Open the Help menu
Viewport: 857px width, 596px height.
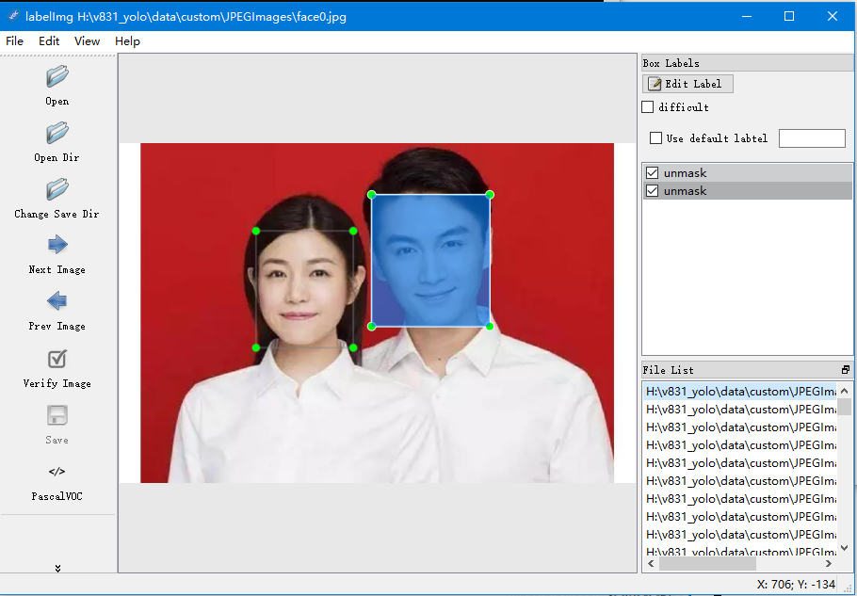[x=127, y=41]
